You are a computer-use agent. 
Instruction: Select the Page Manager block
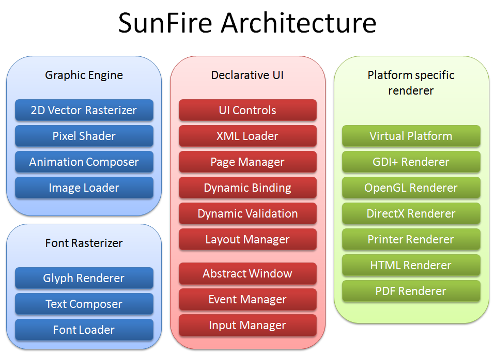coord(247,162)
